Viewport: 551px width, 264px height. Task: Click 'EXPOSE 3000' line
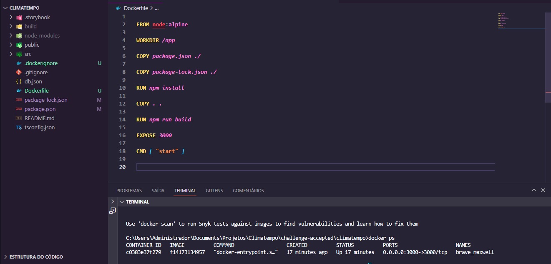point(154,136)
